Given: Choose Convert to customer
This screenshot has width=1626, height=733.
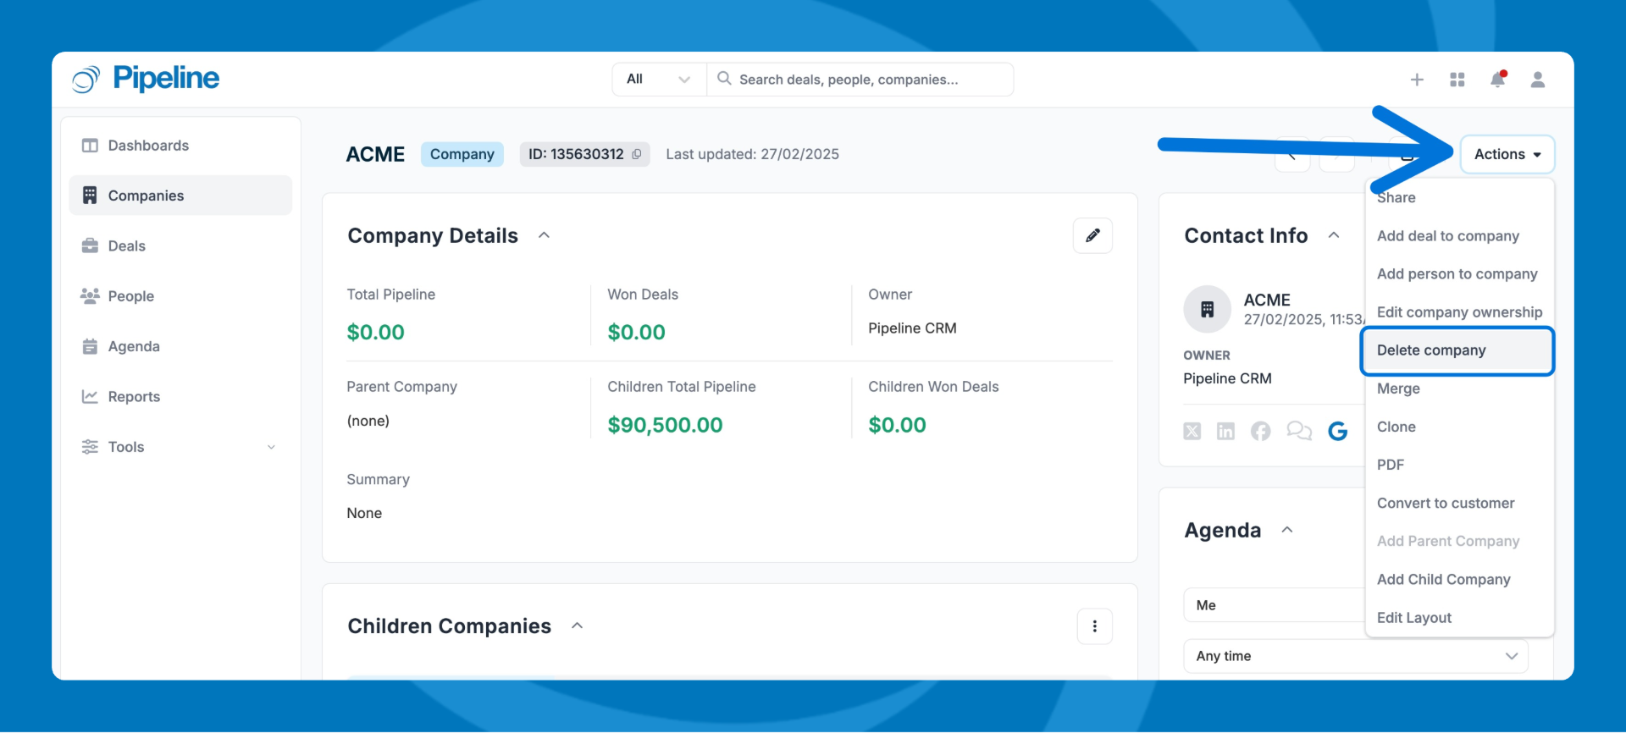Looking at the screenshot, I should [x=1460, y=503].
